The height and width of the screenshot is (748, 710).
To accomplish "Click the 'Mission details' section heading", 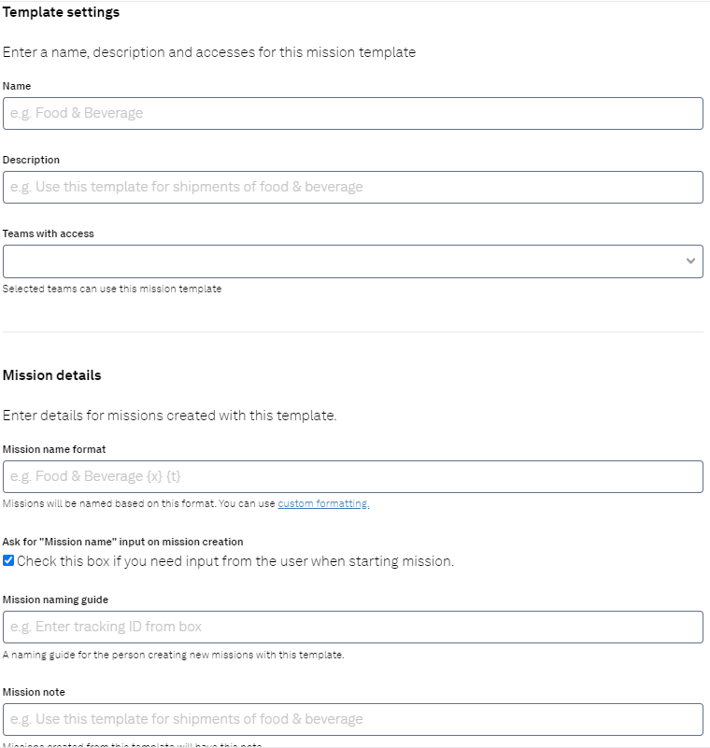I will [x=52, y=375].
